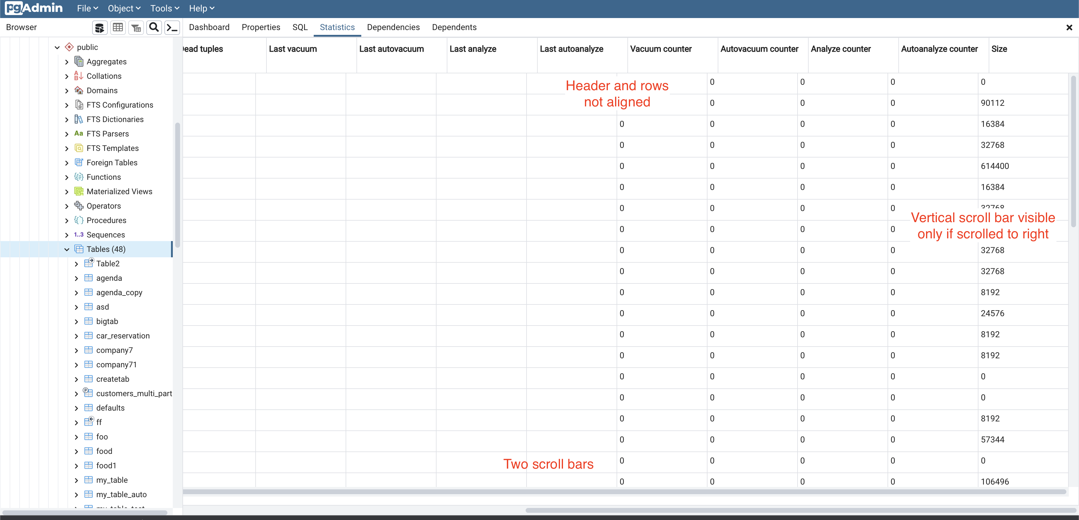1079x520 pixels.
Task: Launch PSQL terminal tool icon
Action: (x=172, y=28)
